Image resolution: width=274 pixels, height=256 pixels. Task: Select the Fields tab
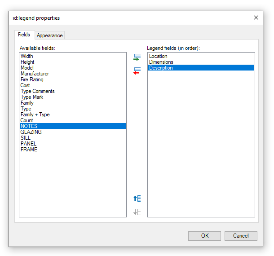[24, 35]
